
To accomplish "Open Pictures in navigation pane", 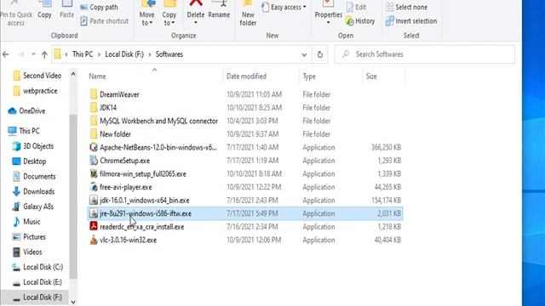I will pyautogui.click(x=29, y=237).
